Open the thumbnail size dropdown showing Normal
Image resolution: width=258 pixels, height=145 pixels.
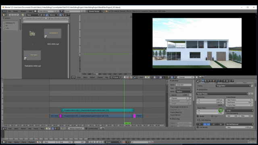54,15
